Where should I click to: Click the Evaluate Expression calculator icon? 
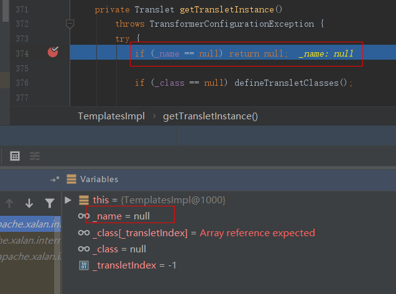[x=15, y=156]
